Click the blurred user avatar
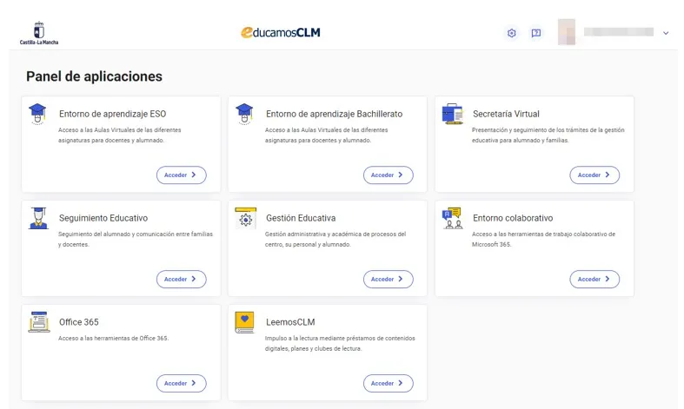 [x=567, y=32]
